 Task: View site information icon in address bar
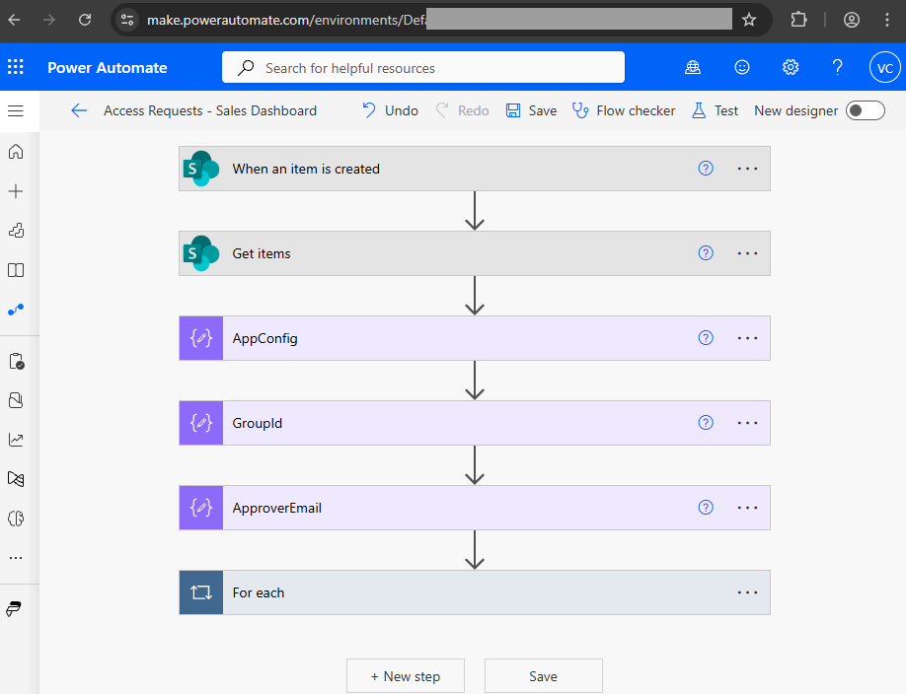tap(127, 20)
